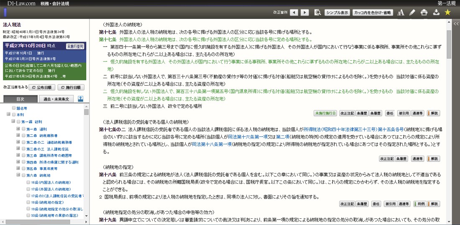The image size is (460, 225).
Task: Go to previous amendment location arrow
Action: (x=294, y=13)
